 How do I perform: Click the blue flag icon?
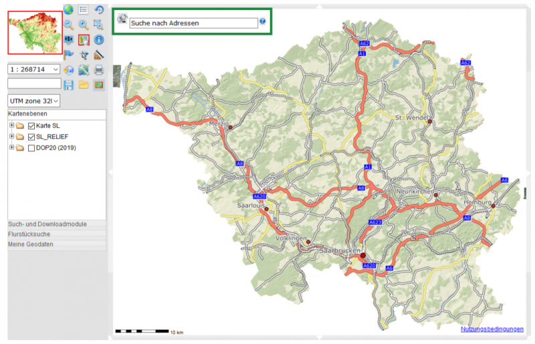(69, 55)
